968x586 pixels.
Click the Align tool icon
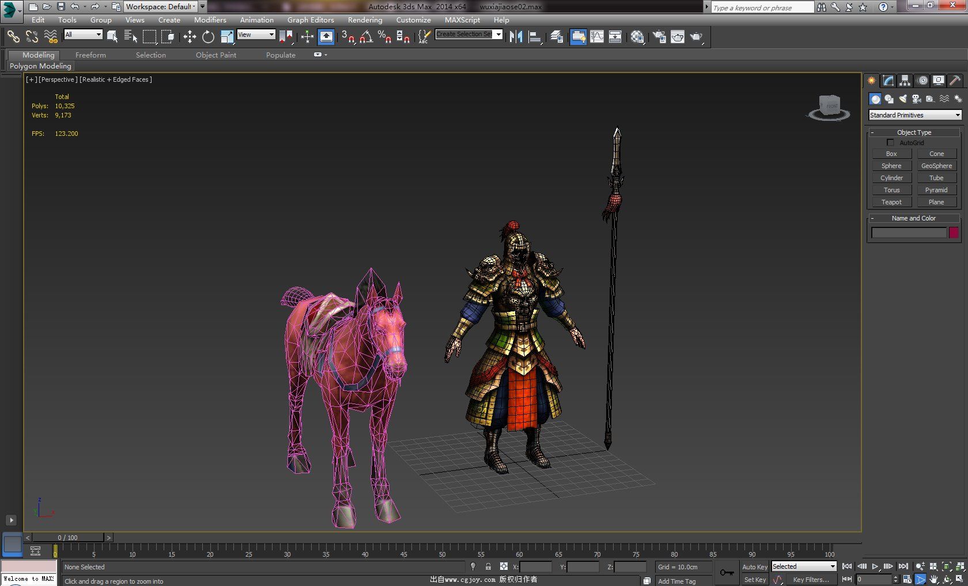[x=535, y=37]
